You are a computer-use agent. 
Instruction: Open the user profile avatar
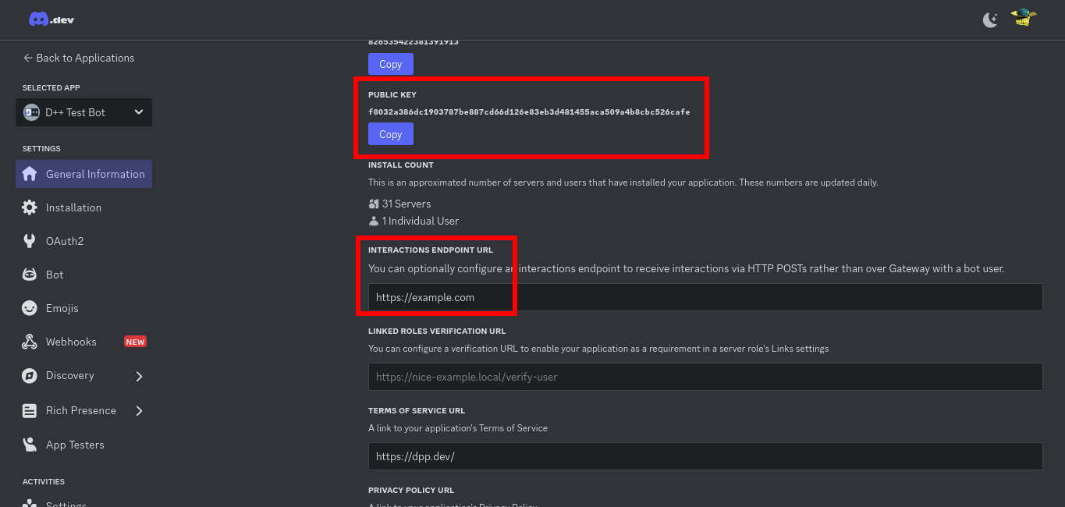[x=1023, y=19]
